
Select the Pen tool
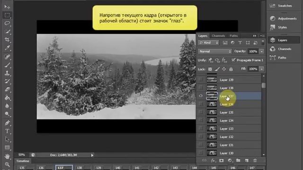click(x=7, y=123)
